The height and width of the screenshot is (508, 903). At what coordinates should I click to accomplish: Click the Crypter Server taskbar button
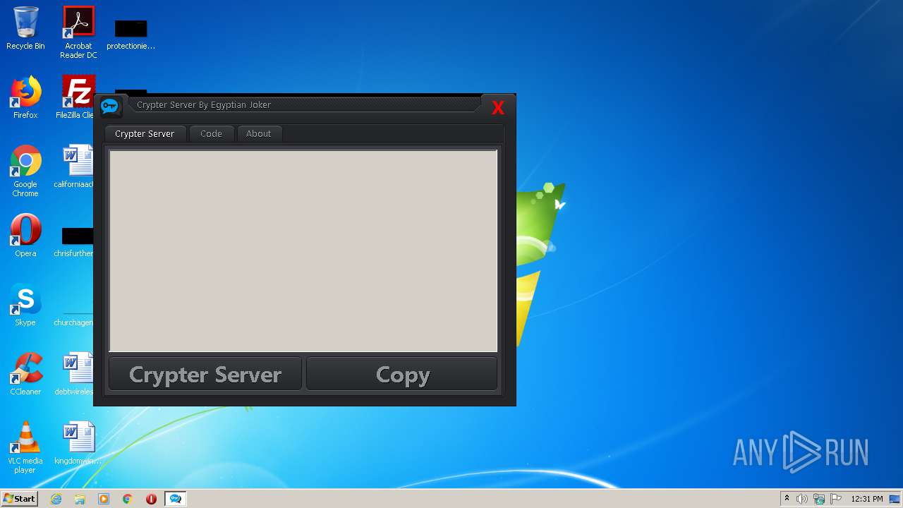pyautogui.click(x=175, y=499)
